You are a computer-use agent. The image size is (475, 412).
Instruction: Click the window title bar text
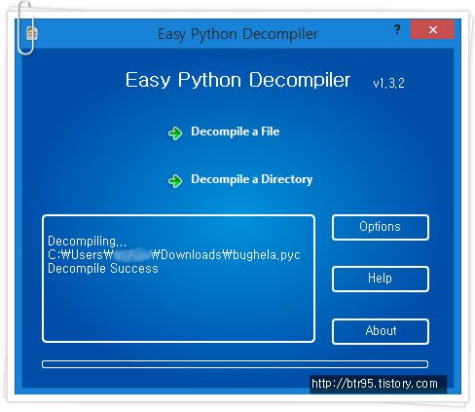(237, 34)
